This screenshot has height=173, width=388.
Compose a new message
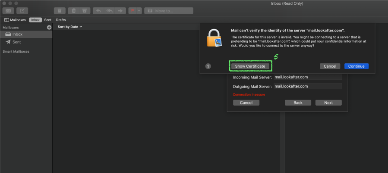22,10
